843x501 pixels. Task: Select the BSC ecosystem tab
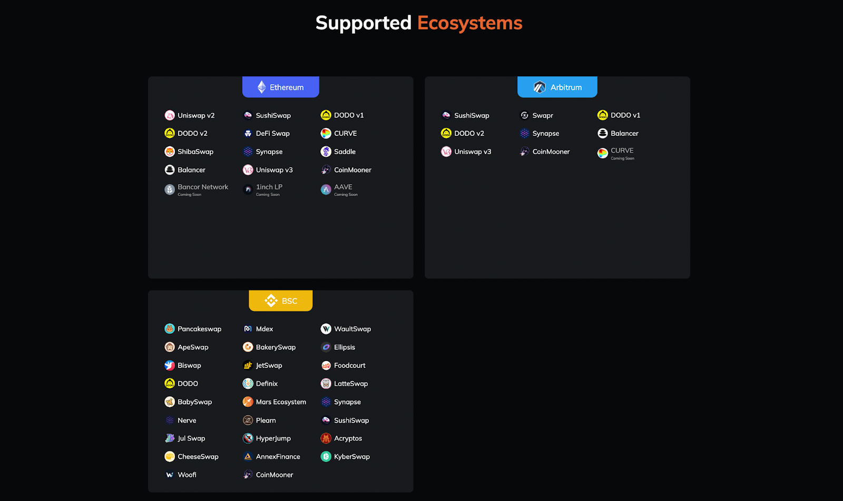[x=281, y=300]
